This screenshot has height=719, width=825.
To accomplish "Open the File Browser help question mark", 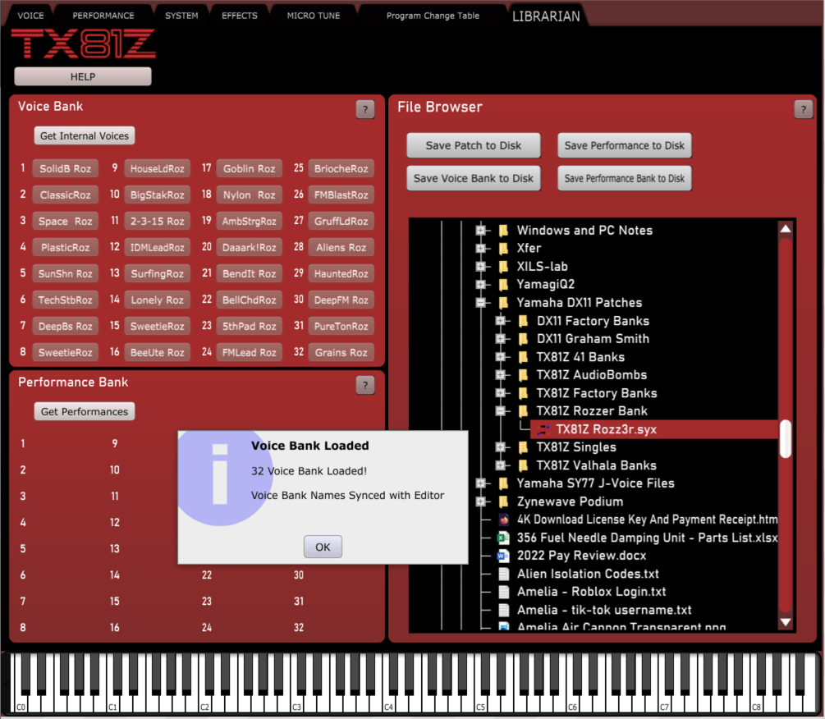I will tap(803, 109).
